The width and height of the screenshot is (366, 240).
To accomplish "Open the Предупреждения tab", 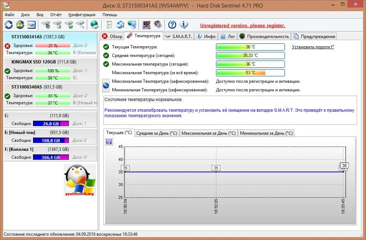I will point(314,36).
